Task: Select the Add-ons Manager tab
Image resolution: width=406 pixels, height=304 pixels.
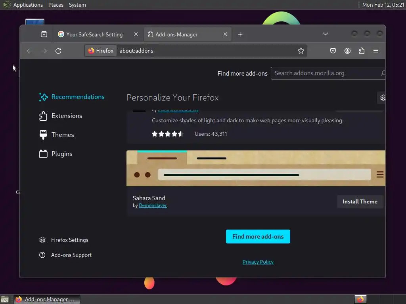Action: (x=188, y=34)
